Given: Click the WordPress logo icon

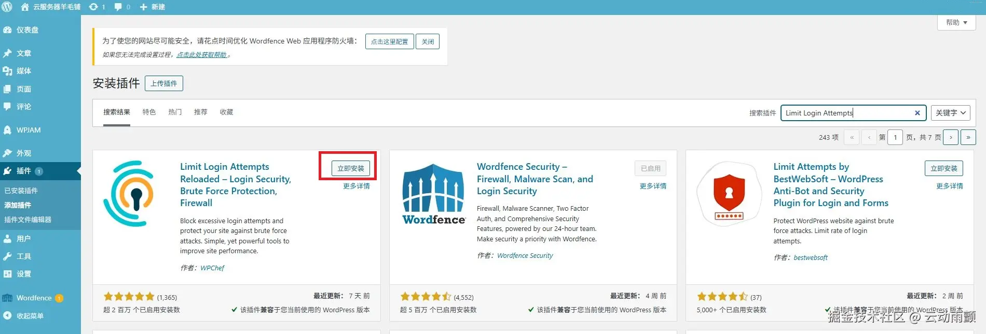Looking at the screenshot, I should pyautogui.click(x=7, y=7).
